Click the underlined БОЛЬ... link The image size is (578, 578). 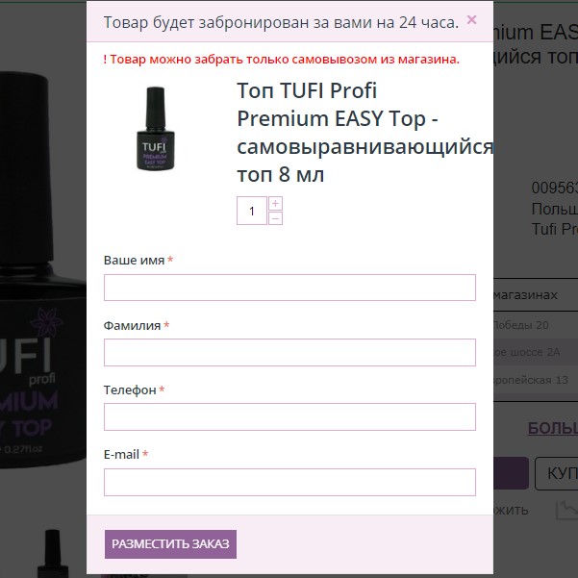tap(553, 428)
